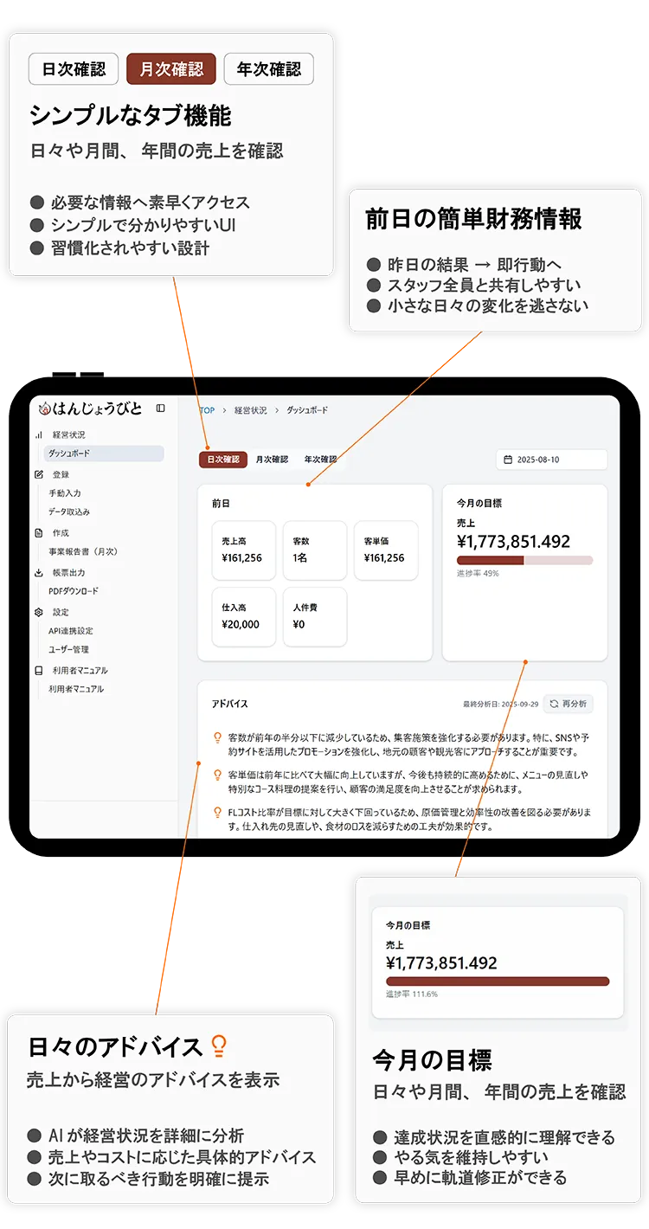Click the 仕入高 ¥20,000 card
The height and width of the screenshot is (1229, 649).
coord(244,617)
